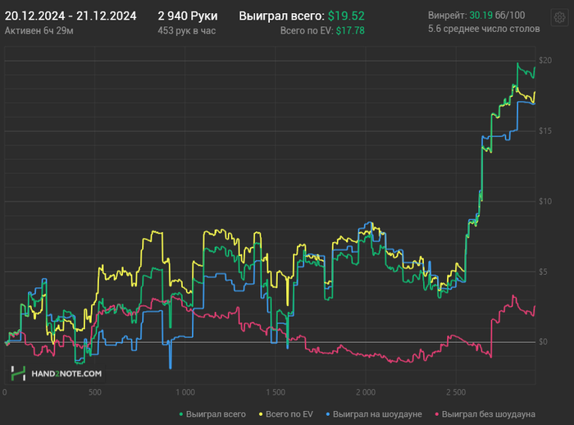Click the '30.19' winrate value
Image resolution: width=574 pixels, height=425 pixels.
click(481, 16)
